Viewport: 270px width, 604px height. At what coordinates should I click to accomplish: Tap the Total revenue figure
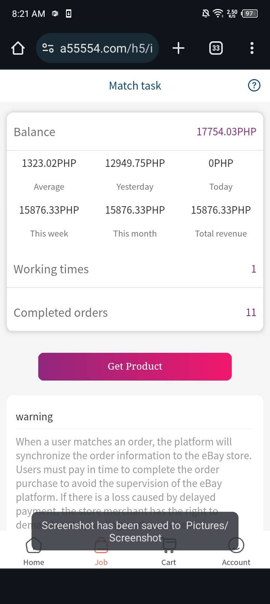(x=221, y=210)
